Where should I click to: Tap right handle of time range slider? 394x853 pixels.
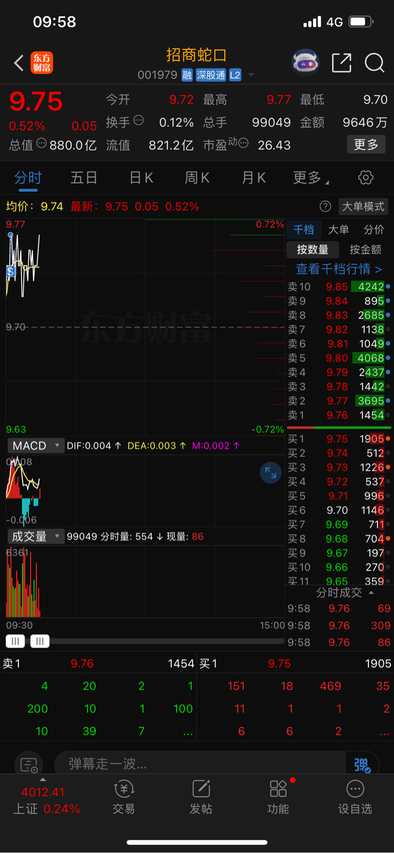point(40,641)
